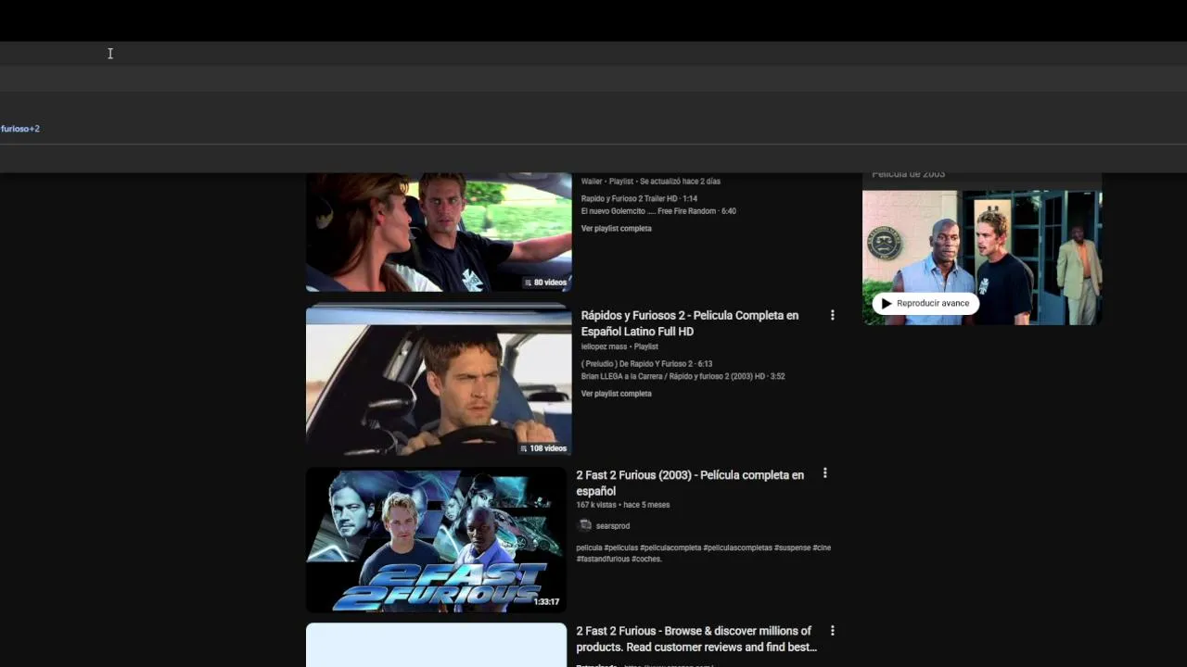Click searsprod channel avatar icon

coord(584,525)
